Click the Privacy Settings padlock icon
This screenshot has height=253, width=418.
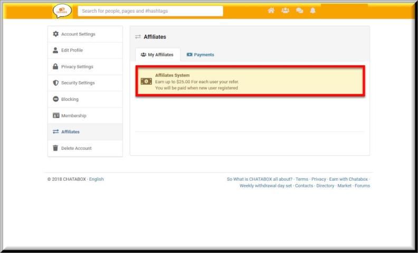tap(56, 67)
